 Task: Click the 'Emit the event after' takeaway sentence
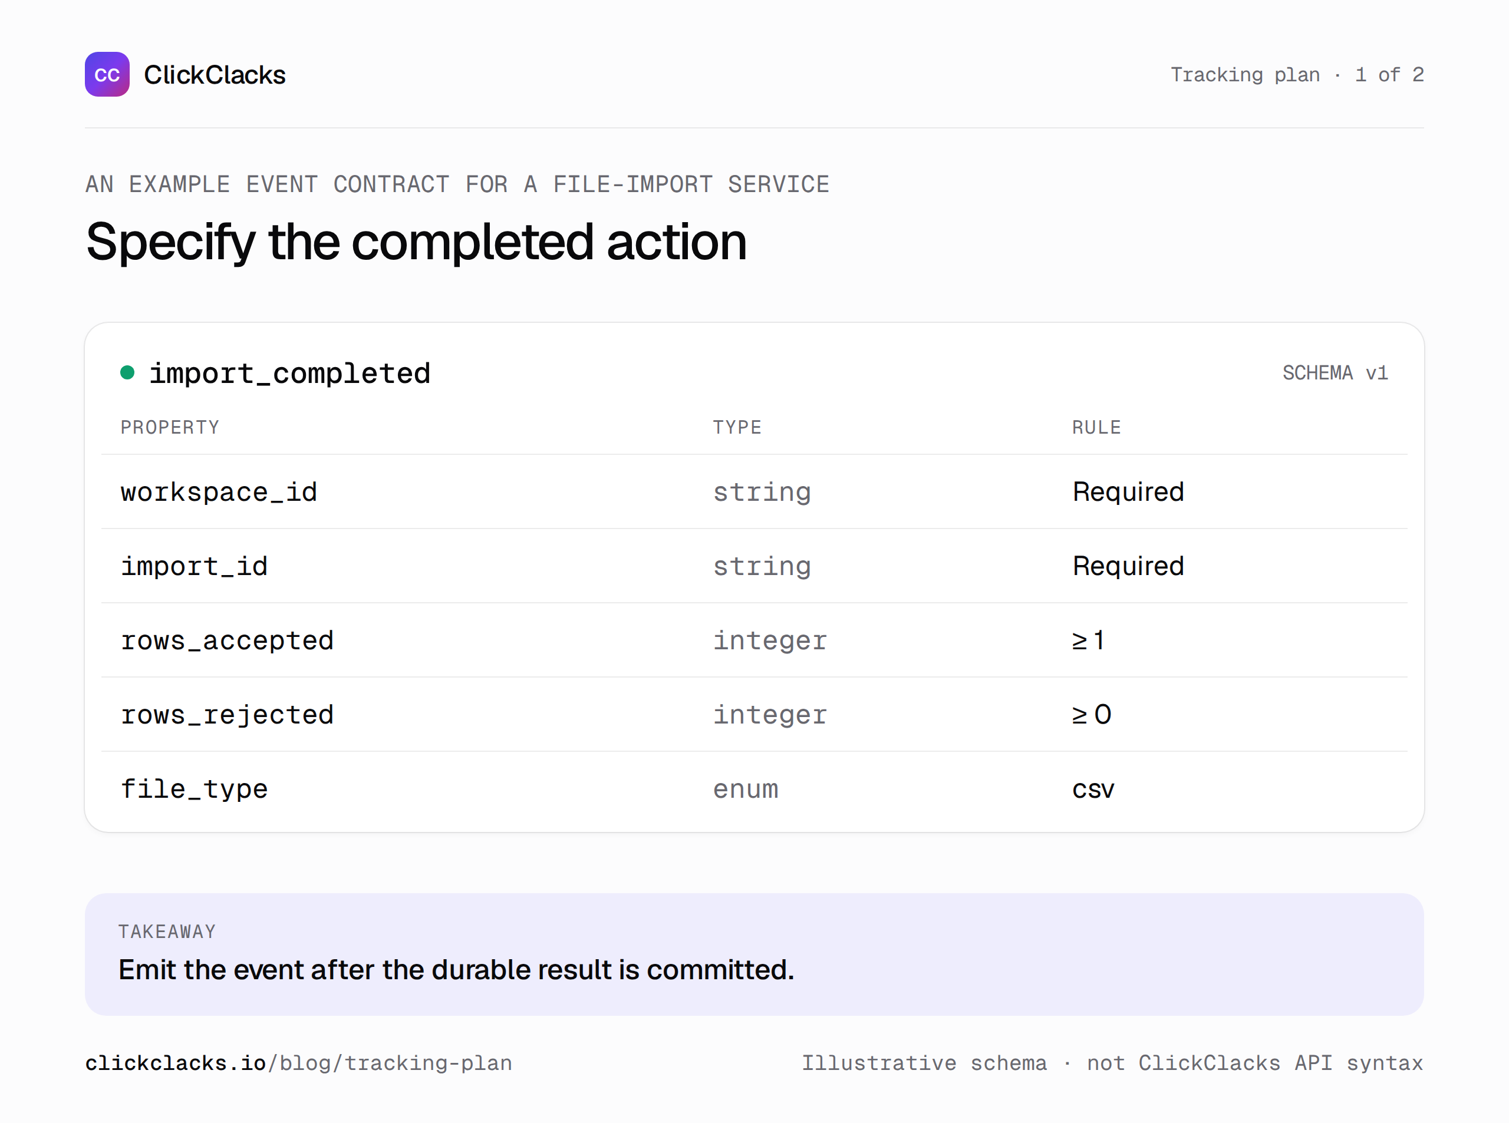[456, 970]
